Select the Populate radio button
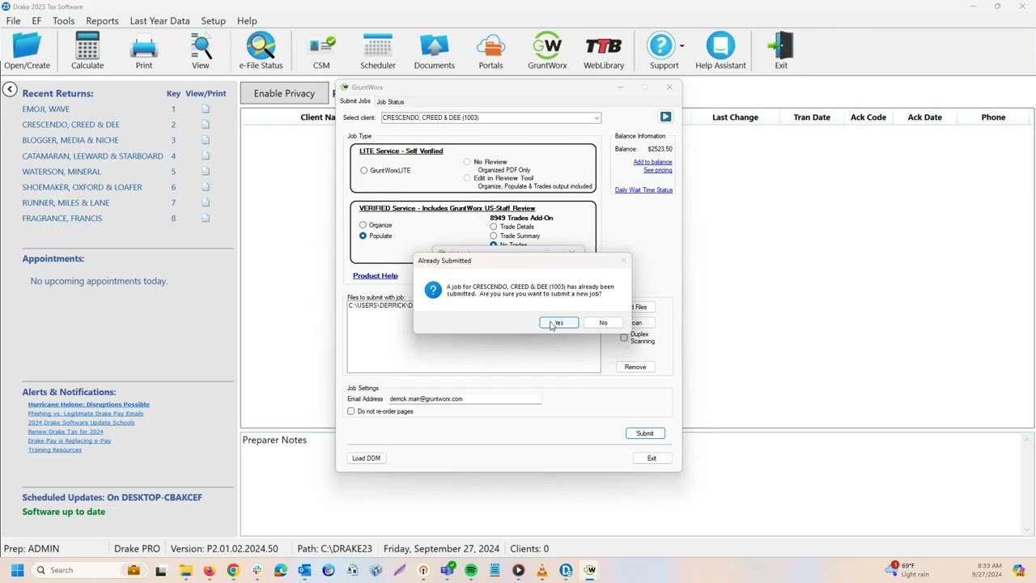 (363, 236)
